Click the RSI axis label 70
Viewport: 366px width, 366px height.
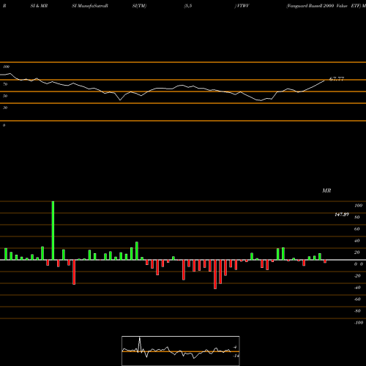coord(5,84)
